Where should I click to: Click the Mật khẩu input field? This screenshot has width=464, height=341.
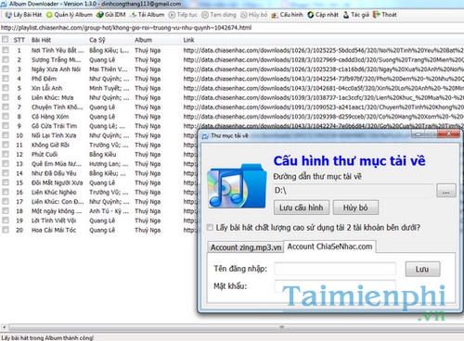click(335, 286)
